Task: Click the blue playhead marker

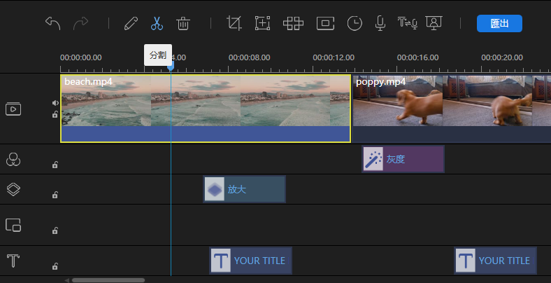Action: pos(171,66)
